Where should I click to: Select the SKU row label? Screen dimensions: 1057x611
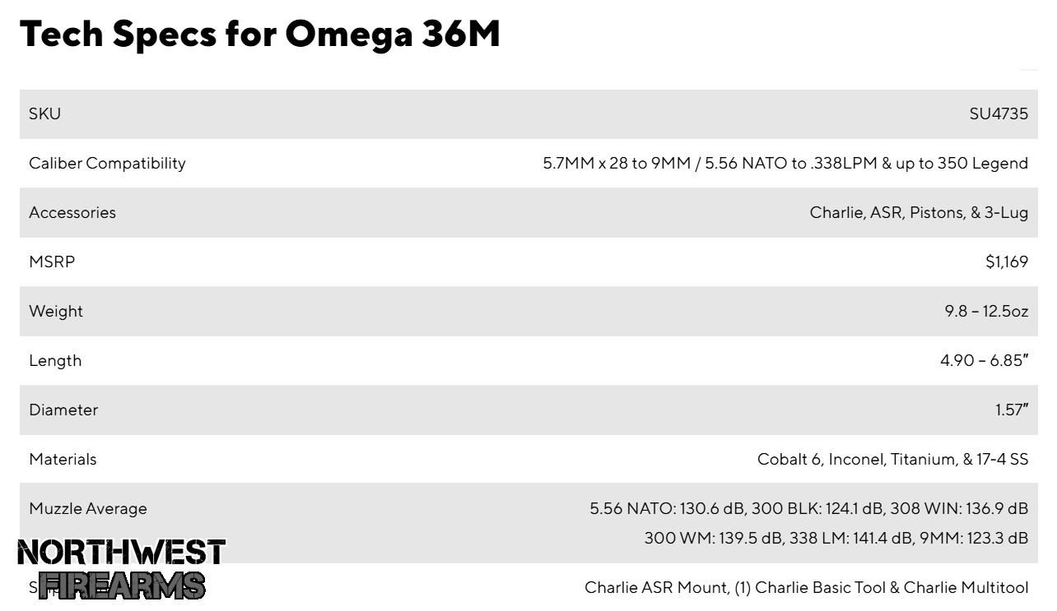[x=44, y=113]
